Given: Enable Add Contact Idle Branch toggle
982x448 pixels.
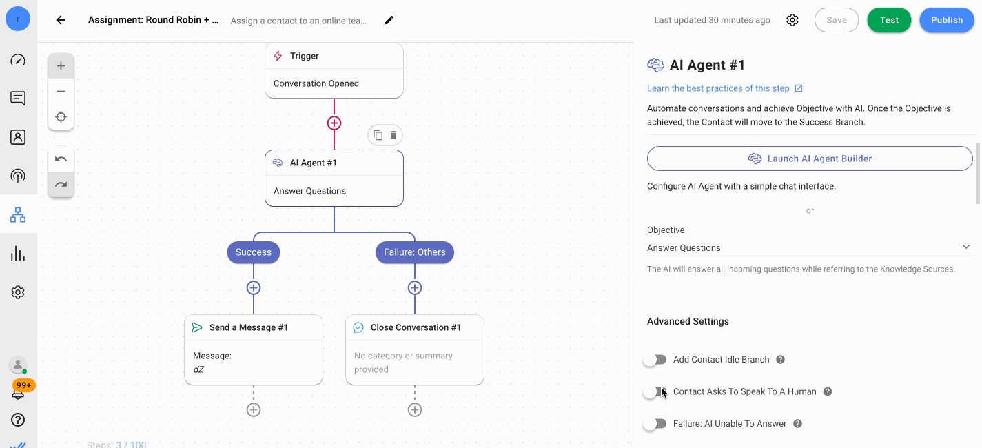Looking at the screenshot, I should click(655, 360).
